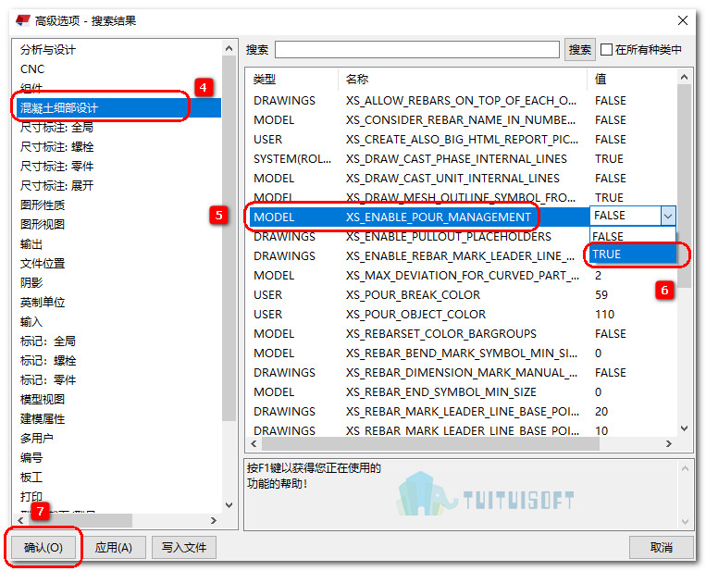Focus the 搜索 text input field

click(x=417, y=50)
